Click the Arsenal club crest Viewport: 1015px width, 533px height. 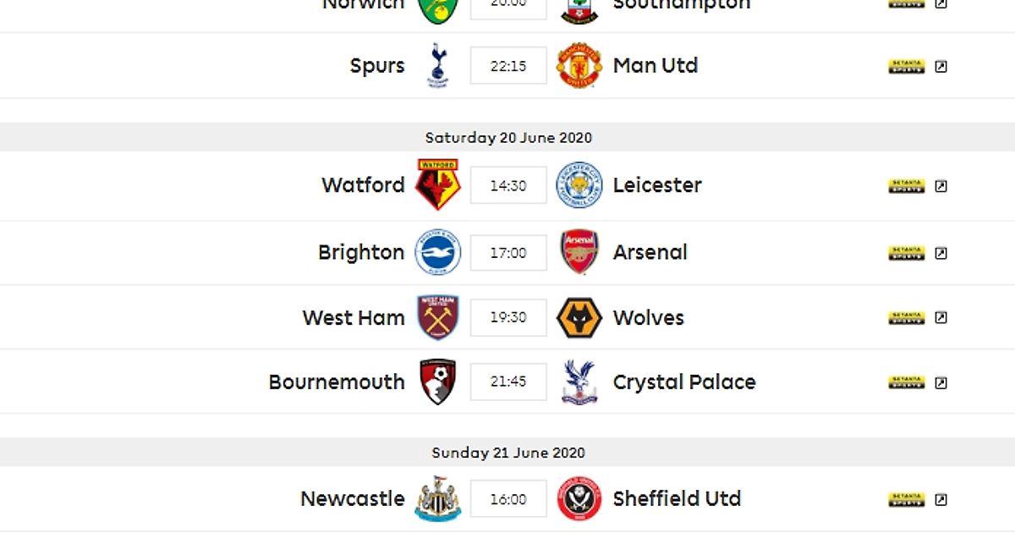pyautogui.click(x=579, y=252)
